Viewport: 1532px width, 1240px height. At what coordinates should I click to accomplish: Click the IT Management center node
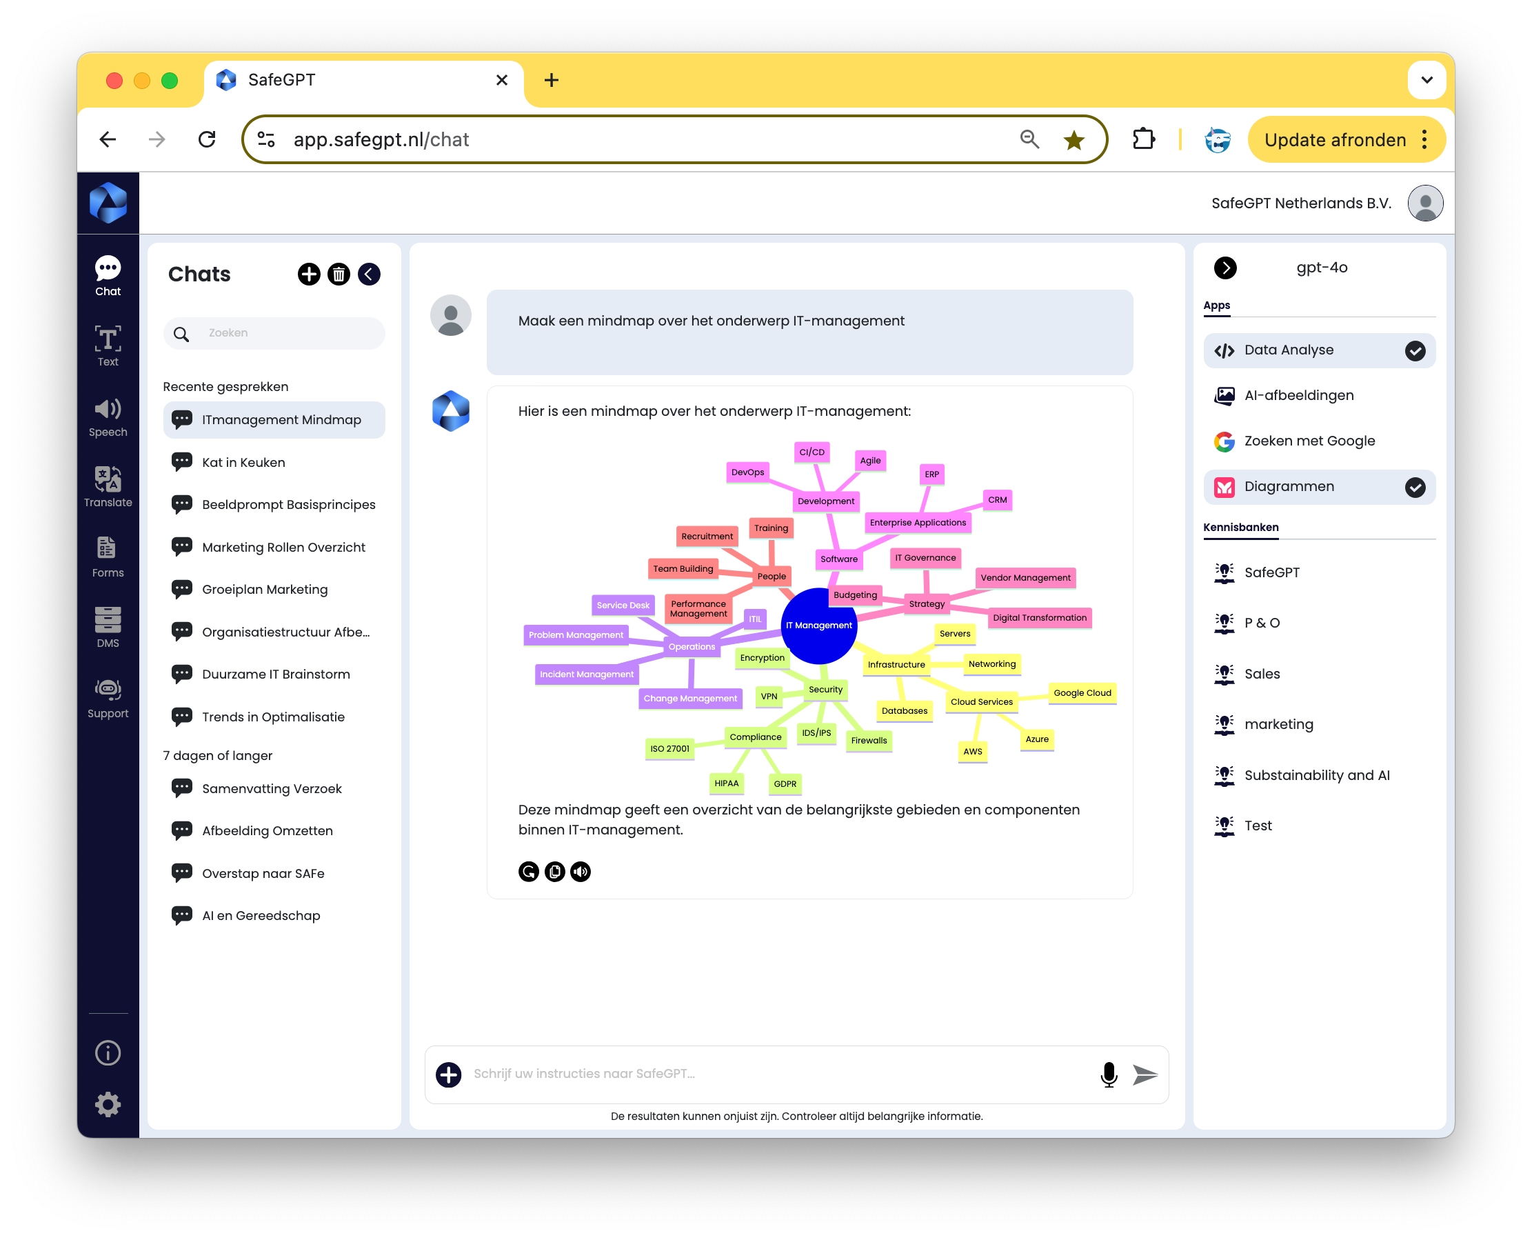818,626
